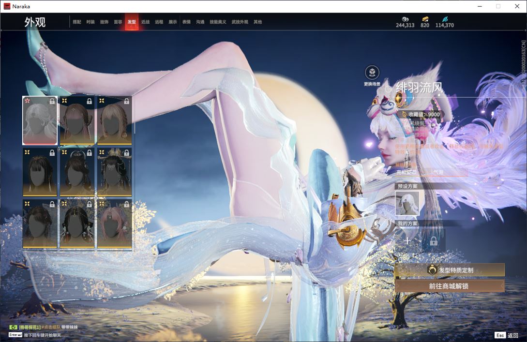Click the Enter chat prompt at bottom

(35, 335)
